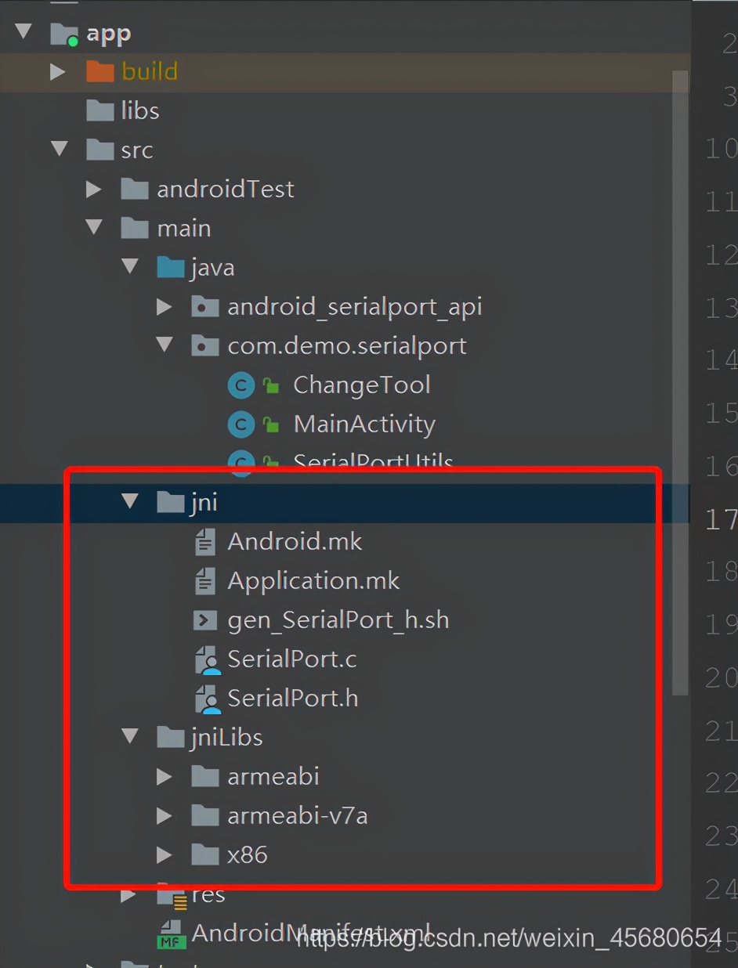Collapse the java folder arrow
The height and width of the screenshot is (968, 738).
tap(130, 266)
